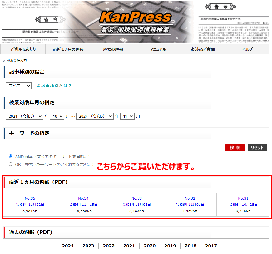Open the No.31 weekly report link
Viewport: 272px width, 254px height.
point(243,198)
